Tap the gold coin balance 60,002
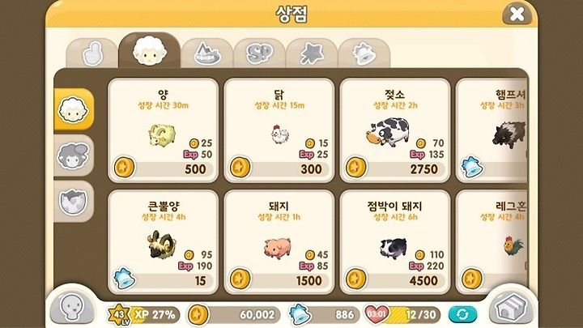 (233, 314)
